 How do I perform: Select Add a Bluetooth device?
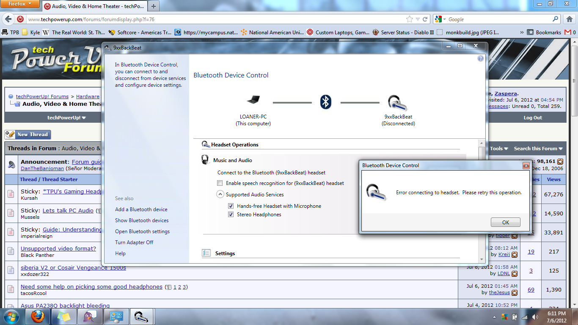point(141,209)
